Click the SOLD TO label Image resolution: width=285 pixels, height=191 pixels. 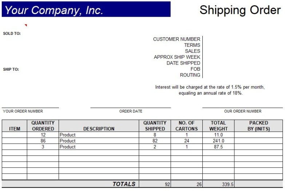(12, 34)
